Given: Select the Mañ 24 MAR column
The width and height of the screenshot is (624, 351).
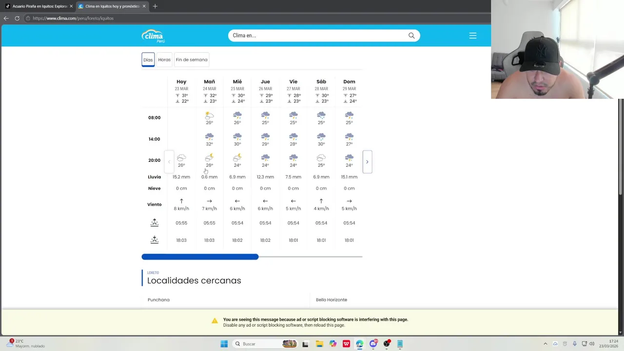Looking at the screenshot, I should point(209,92).
